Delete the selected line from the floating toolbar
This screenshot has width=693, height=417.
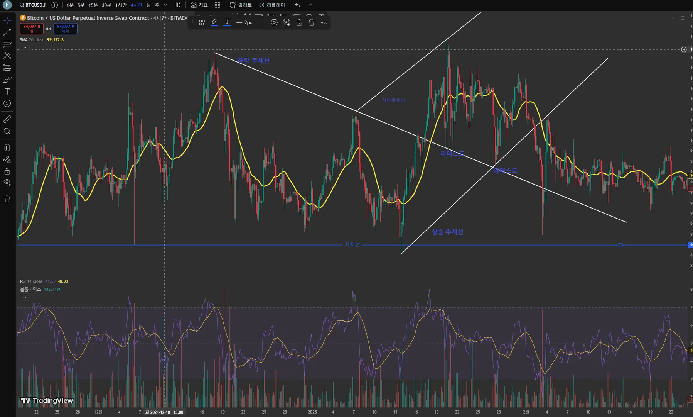pos(312,22)
